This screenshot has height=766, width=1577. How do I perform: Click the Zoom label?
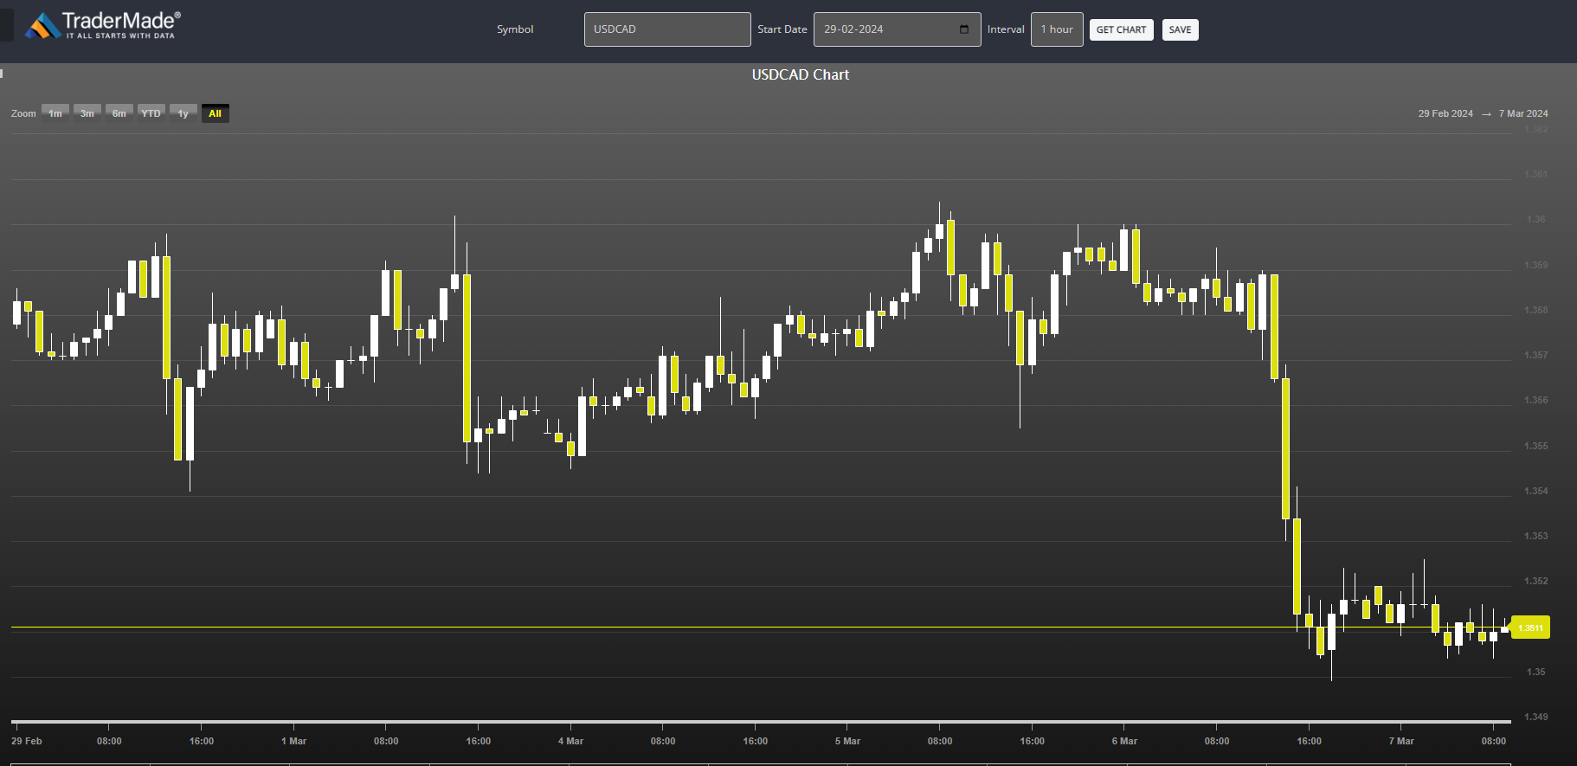tap(23, 113)
